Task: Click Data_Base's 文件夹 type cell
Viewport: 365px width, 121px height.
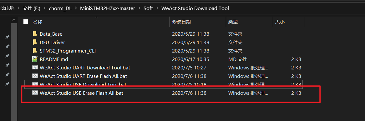Action: 235,34
